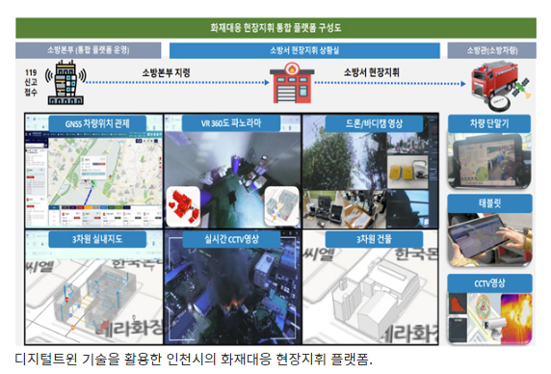Click the 119 headquarters building icon
The width and height of the screenshot is (551, 374).
click(66, 83)
